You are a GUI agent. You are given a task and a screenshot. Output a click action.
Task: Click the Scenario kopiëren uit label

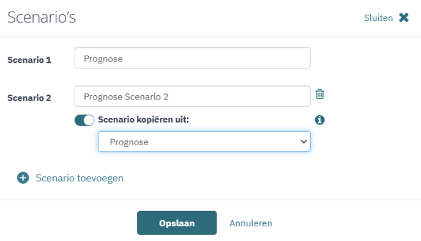pos(143,120)
